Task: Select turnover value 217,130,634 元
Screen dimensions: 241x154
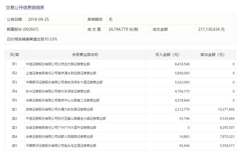Action: (211, 29)
